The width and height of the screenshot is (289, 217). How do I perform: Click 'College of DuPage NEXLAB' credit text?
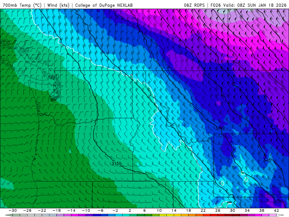(104, 5)
